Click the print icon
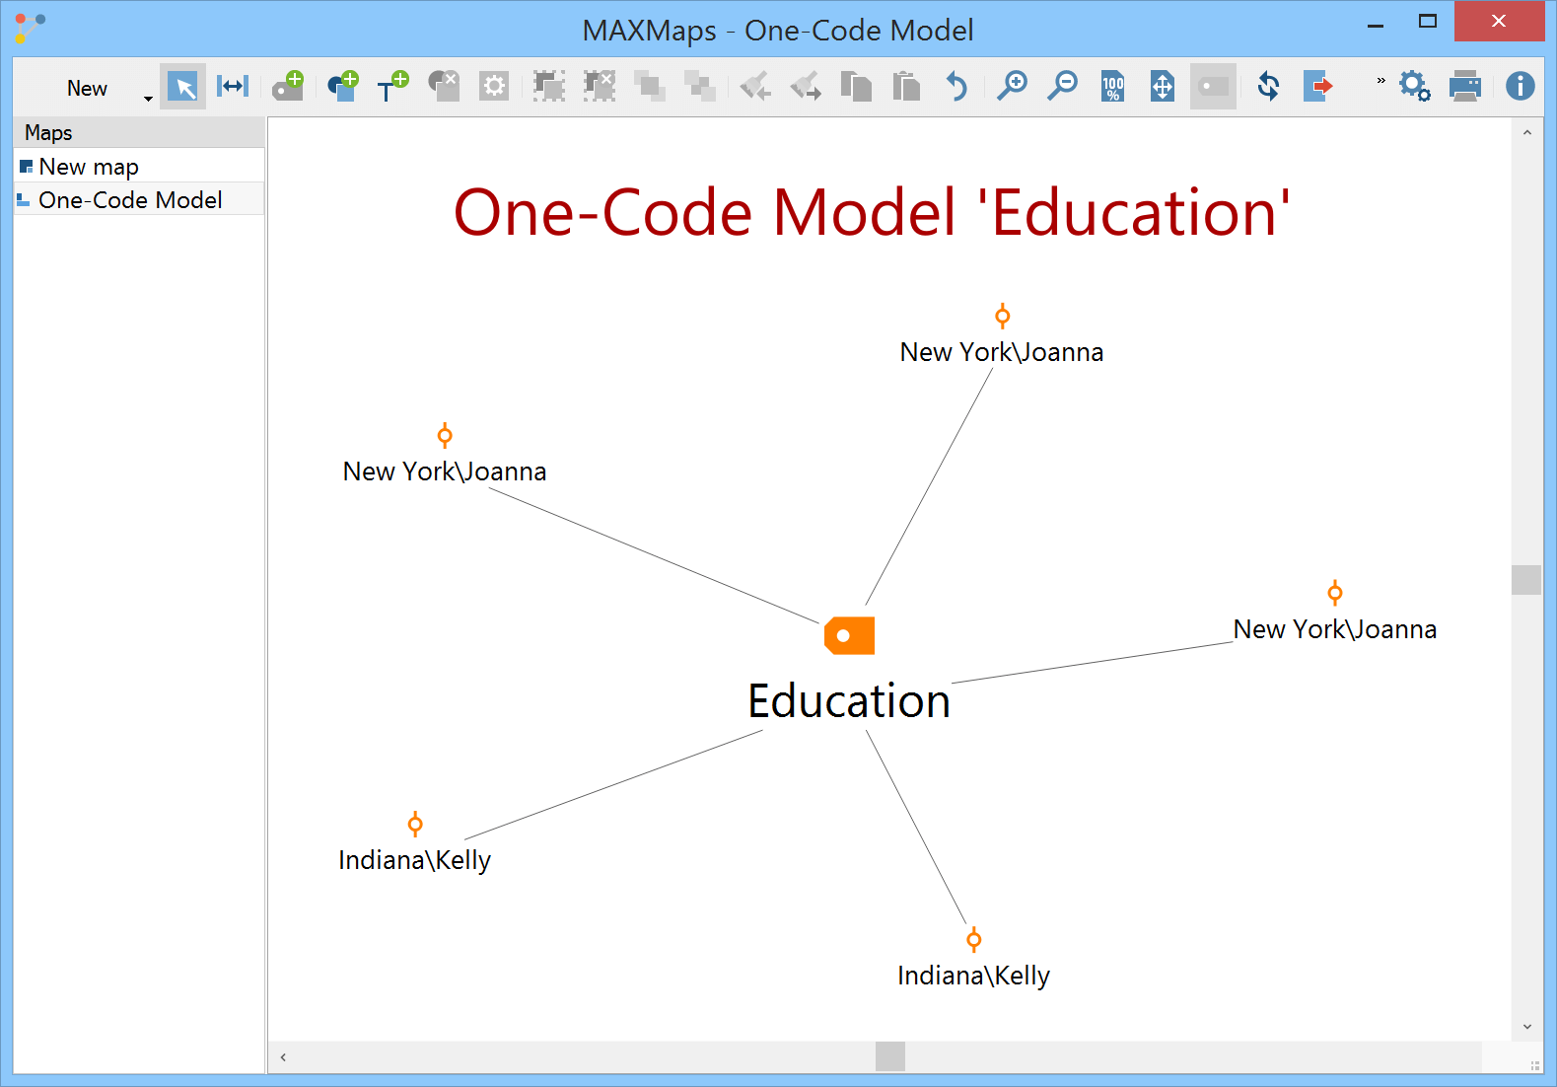 1465,87
